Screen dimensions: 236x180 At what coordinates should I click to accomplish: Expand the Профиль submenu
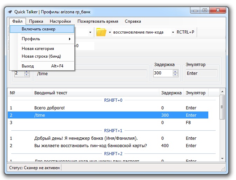42,39
